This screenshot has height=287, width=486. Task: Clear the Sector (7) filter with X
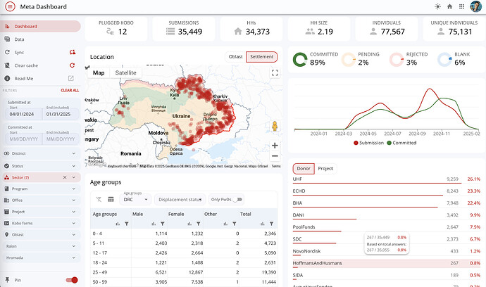click(x=65, y=177)
